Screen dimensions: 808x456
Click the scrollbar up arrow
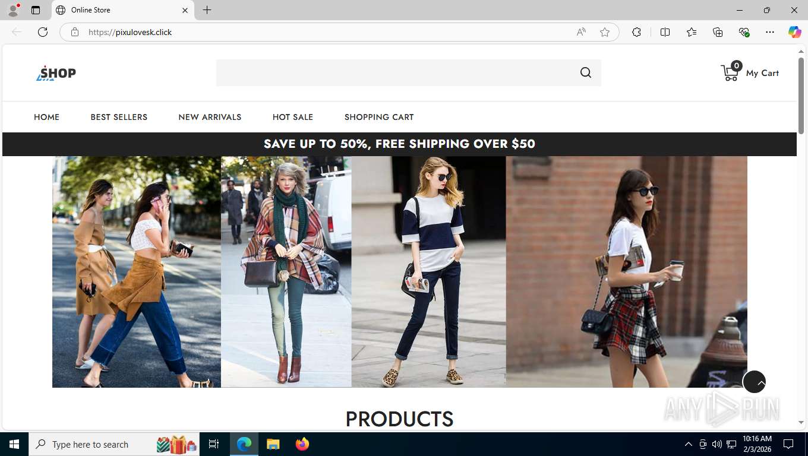tap(801, 52)
